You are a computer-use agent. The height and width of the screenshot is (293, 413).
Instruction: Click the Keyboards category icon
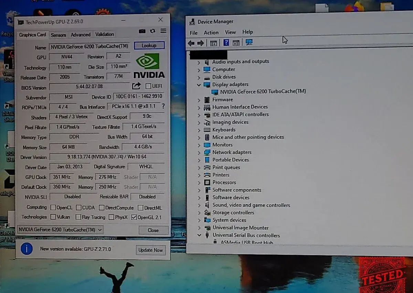pyautogui.click(x=207, y=130)
